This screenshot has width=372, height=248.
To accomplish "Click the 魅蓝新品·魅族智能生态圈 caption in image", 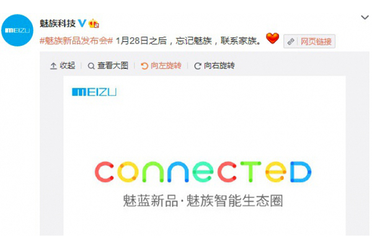I will click(x=203, y=201).
